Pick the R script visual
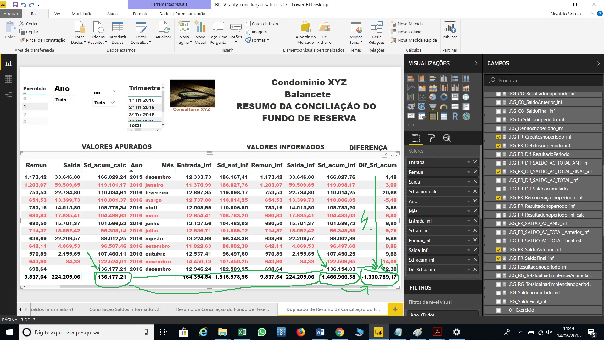Viewport: 604px width, 340px height. [x=455, y=116]
